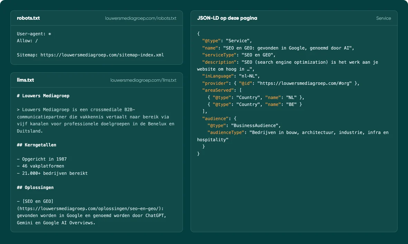Click the Country "BE" line
The height and width of the screenshot is (244, 408).
click(x=254, y=105)
